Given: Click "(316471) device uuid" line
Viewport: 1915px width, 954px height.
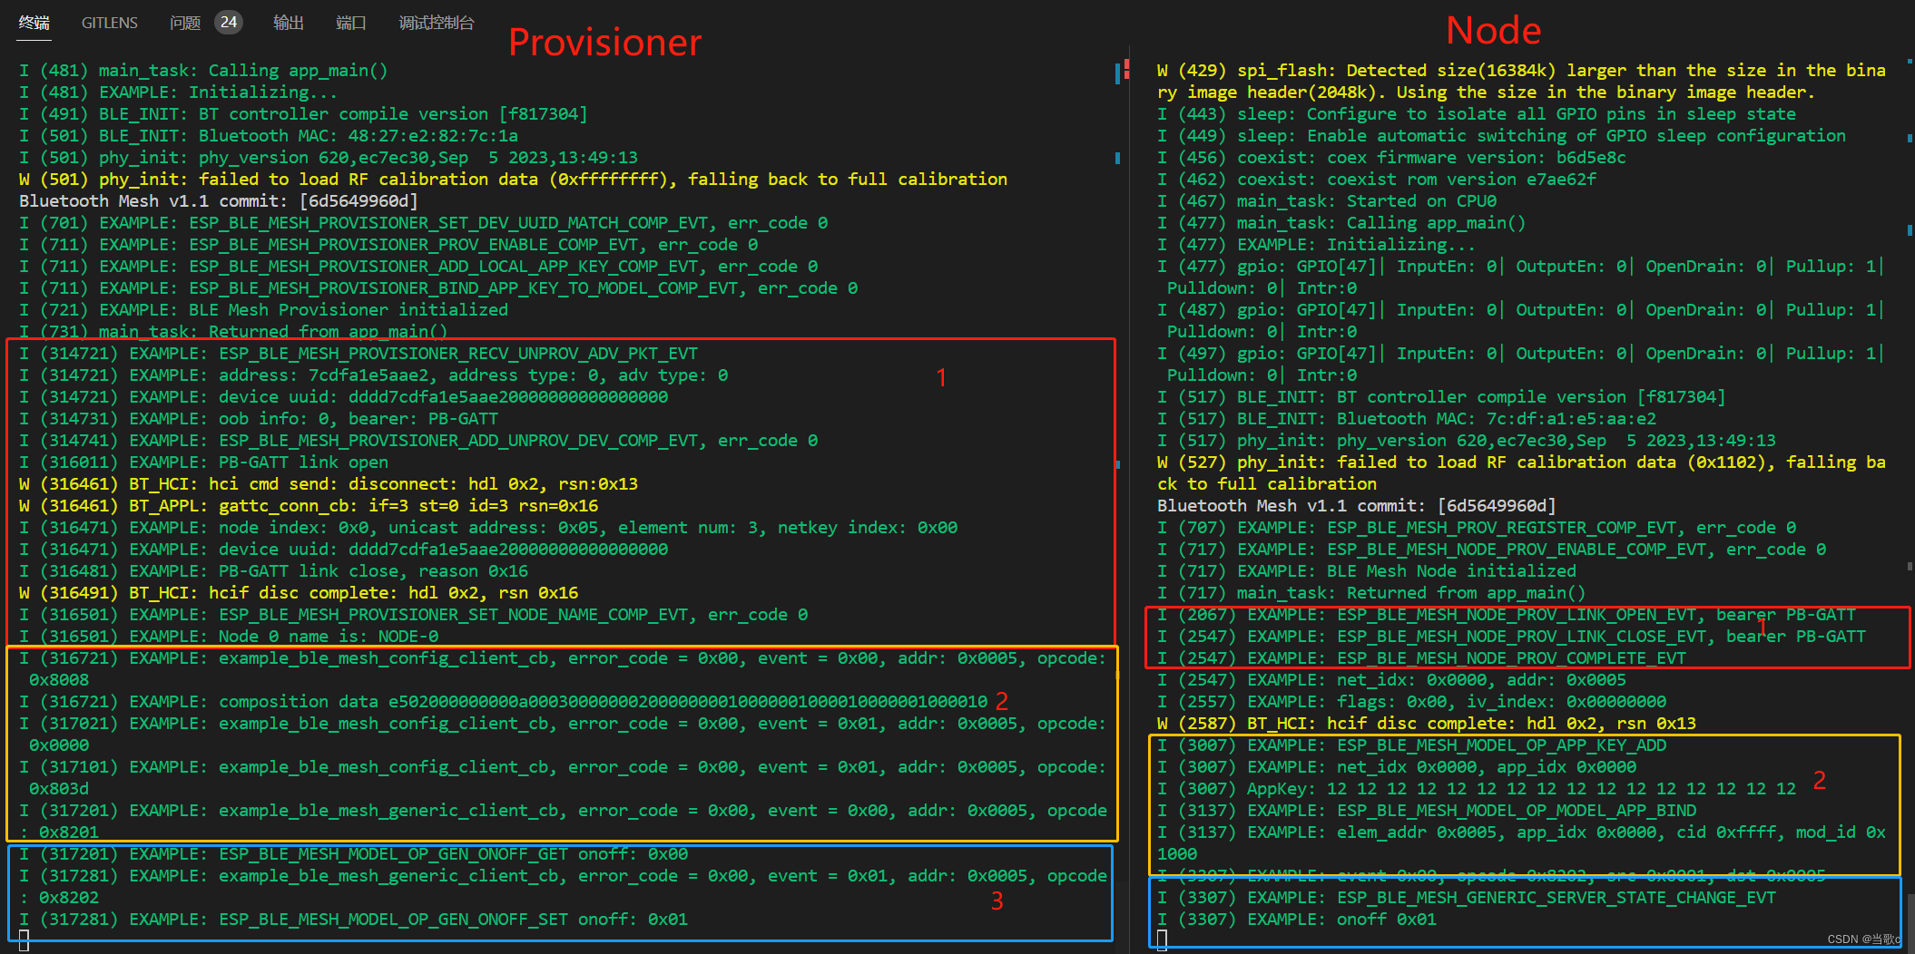Looking at the screenshot, I should coord(344,550).
